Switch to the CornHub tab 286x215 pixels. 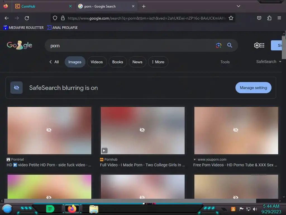[x=43, y=6]
